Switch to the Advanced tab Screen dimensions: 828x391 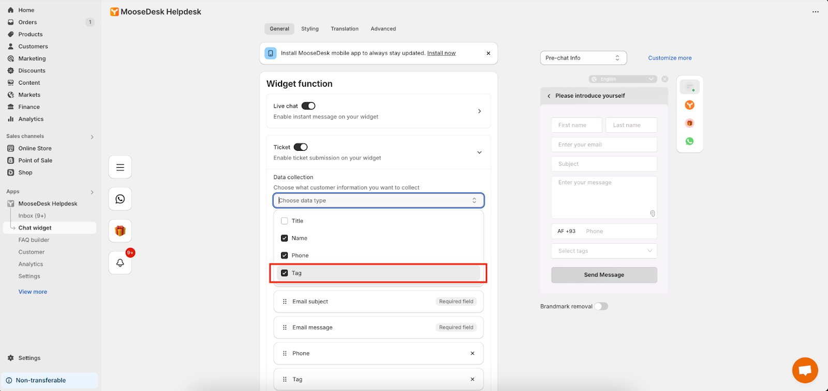click(x=383, y=29)
